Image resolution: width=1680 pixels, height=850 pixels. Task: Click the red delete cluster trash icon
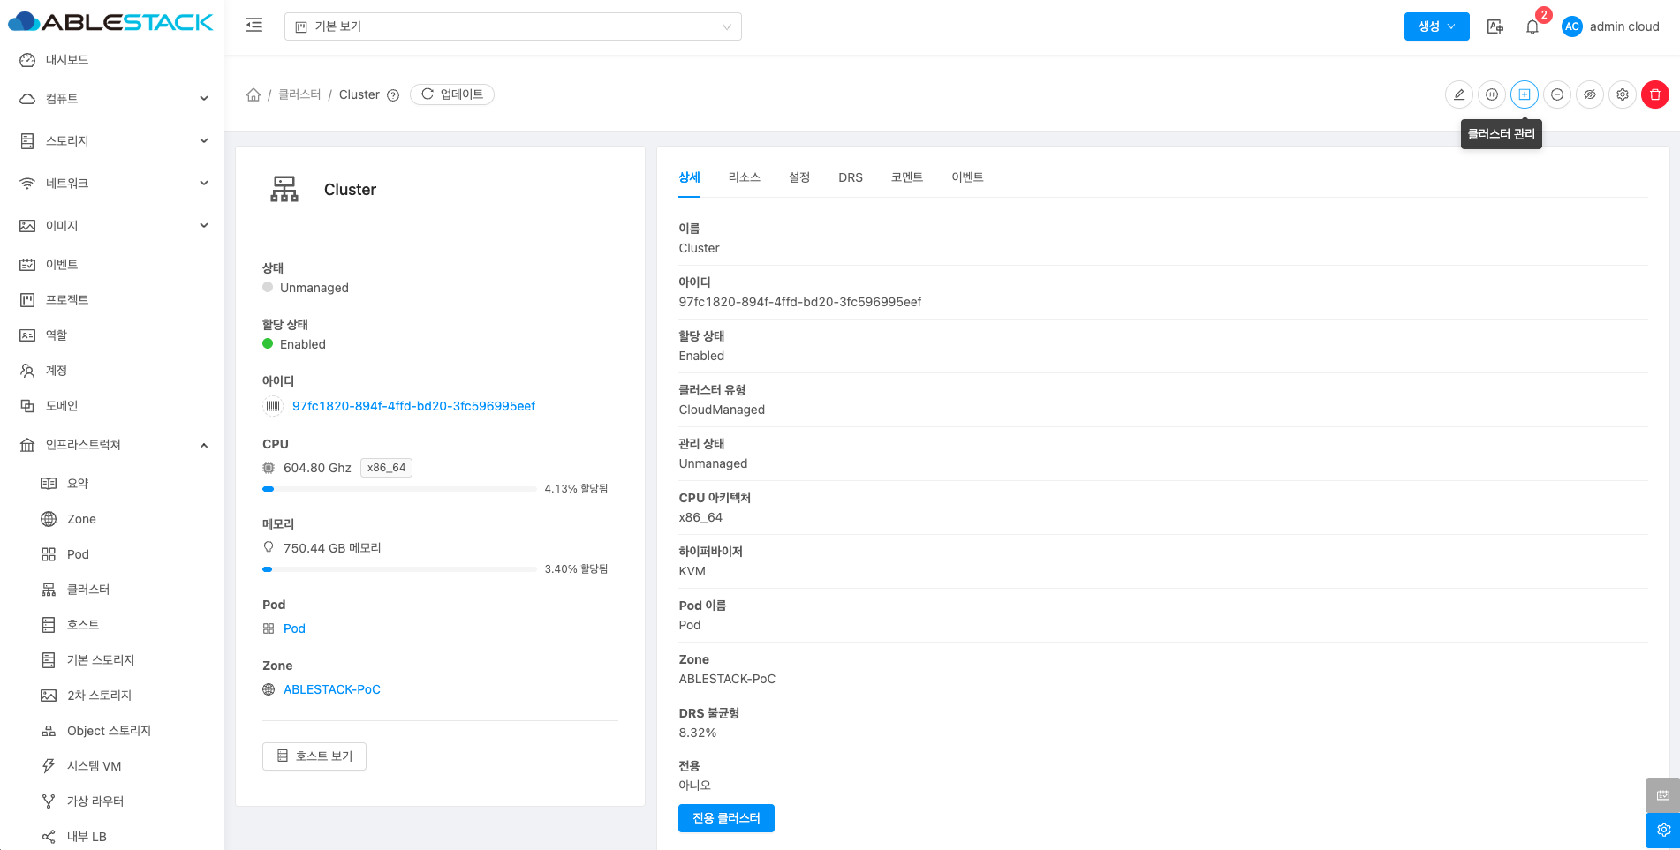pos(1654,94)
